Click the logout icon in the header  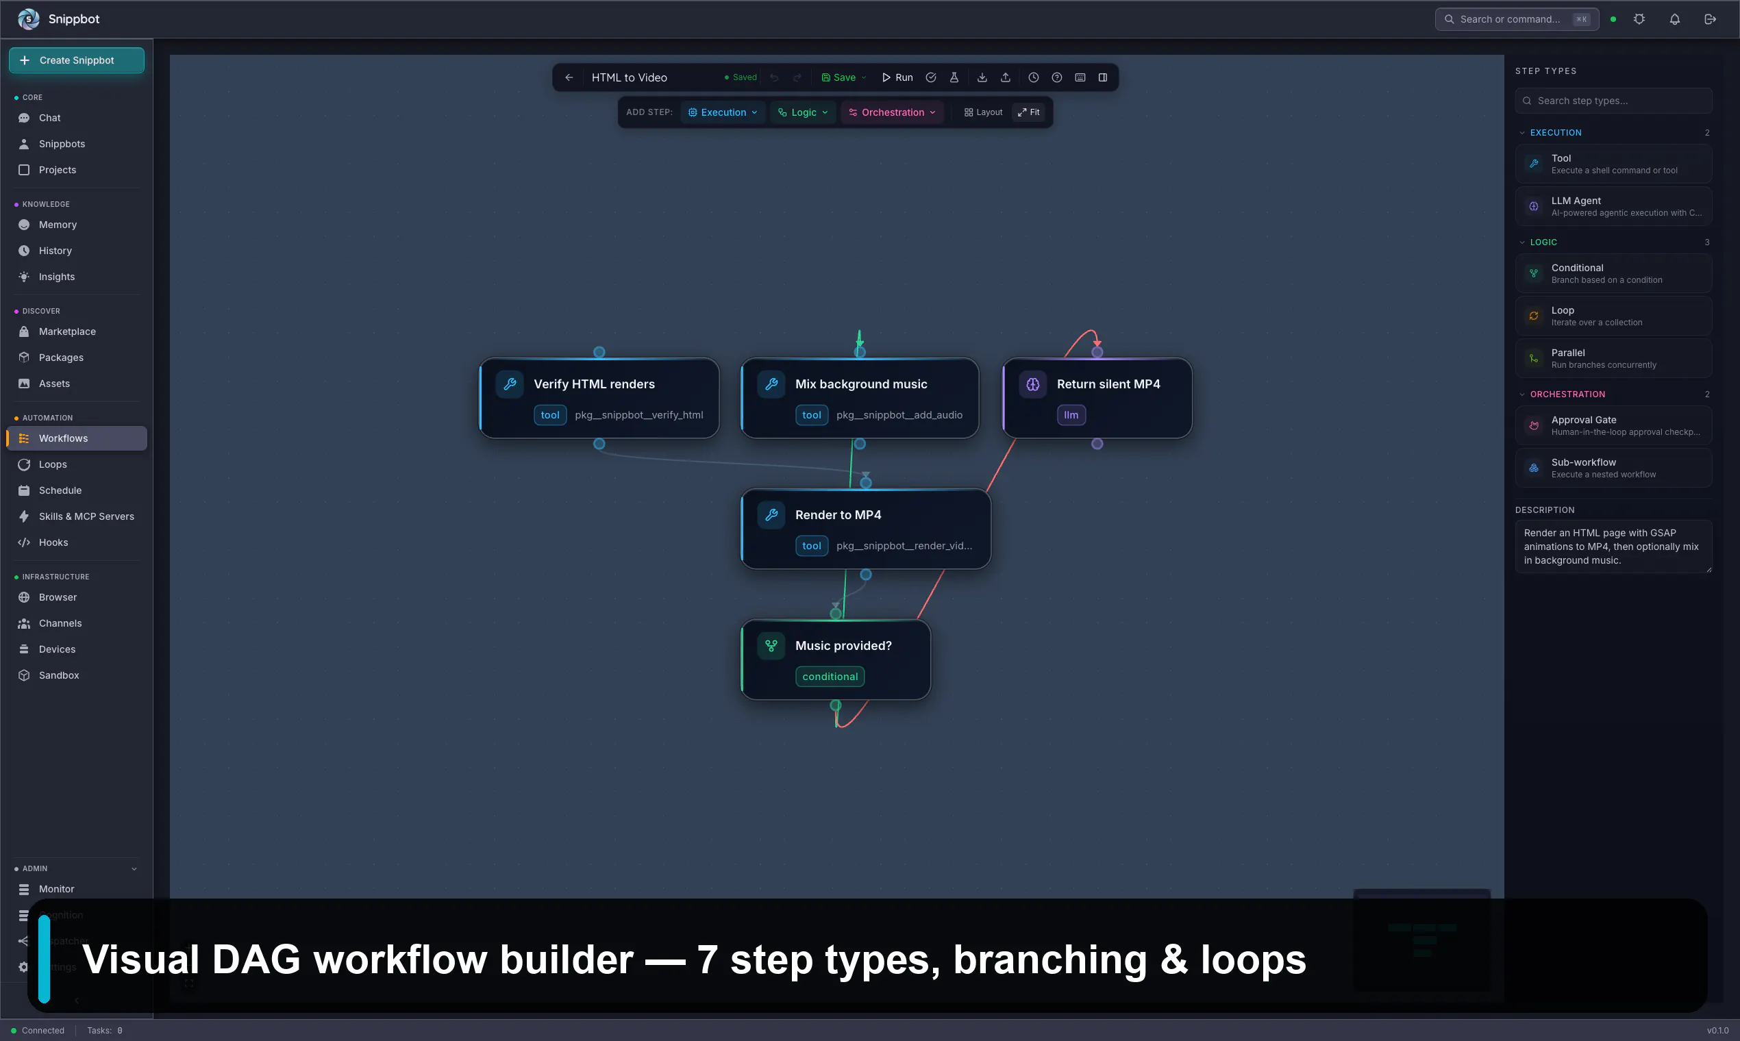point(1711,19)
